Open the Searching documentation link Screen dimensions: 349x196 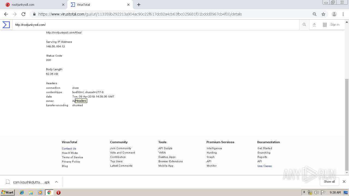(264, 153)
